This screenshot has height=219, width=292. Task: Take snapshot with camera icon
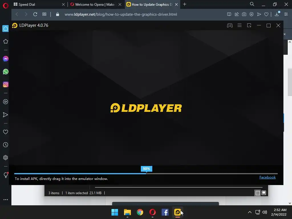click(x=244, y=14)
